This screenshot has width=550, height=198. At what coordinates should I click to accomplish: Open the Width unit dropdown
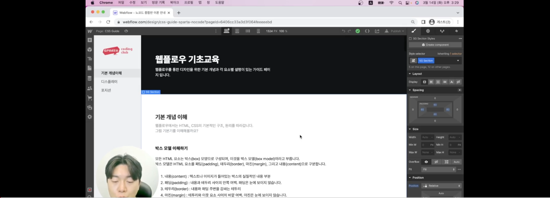tap(432, 137)
